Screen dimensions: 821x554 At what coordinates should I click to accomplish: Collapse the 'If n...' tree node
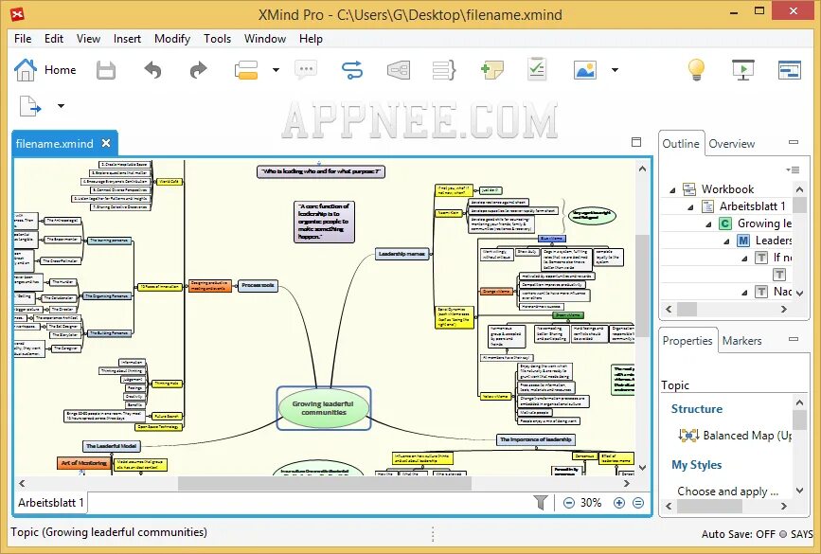(744, 259)
